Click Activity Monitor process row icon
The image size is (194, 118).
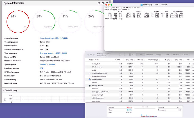click(x=90, y=86)
